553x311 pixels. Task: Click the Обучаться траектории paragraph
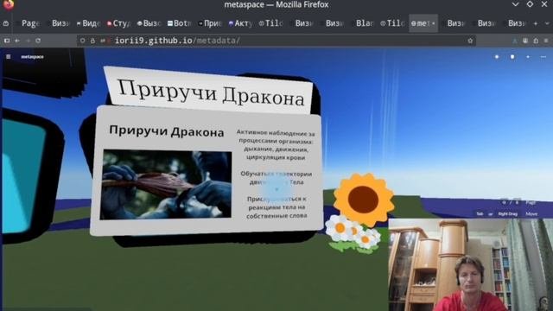pyautogui.click(x=276, y=178)
